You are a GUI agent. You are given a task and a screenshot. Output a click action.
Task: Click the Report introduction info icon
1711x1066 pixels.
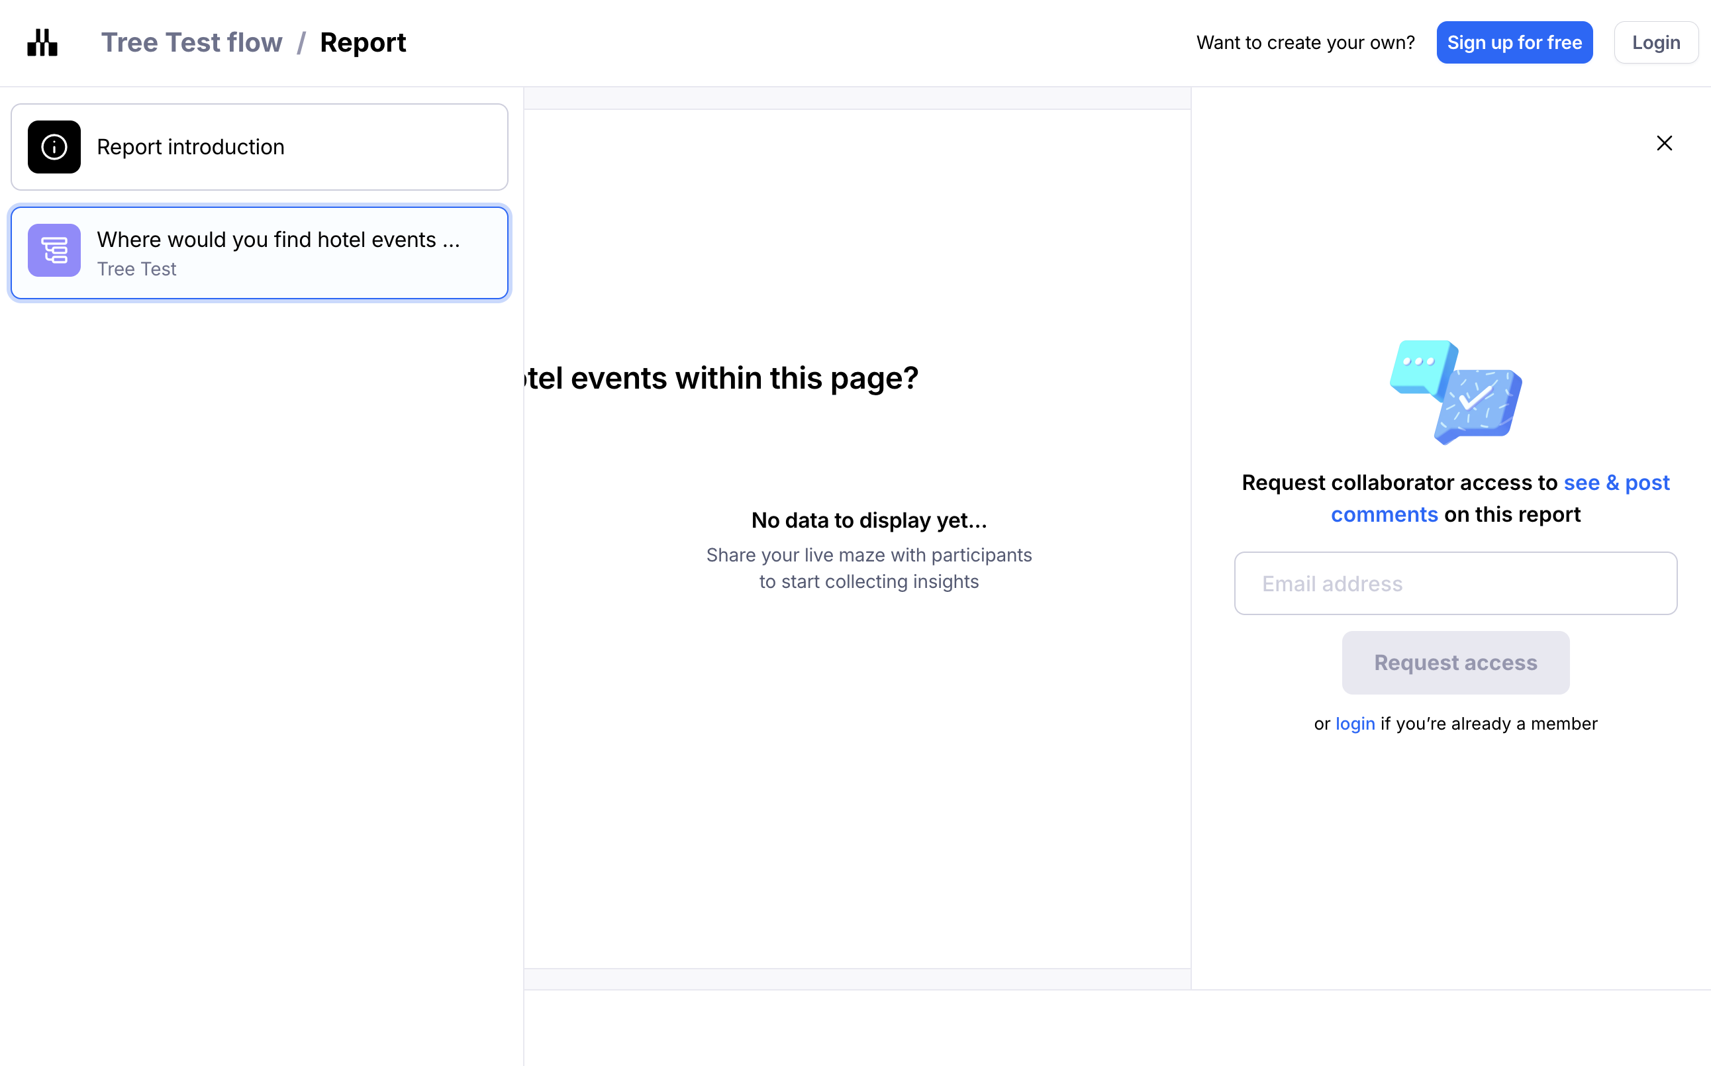point(54,146)
